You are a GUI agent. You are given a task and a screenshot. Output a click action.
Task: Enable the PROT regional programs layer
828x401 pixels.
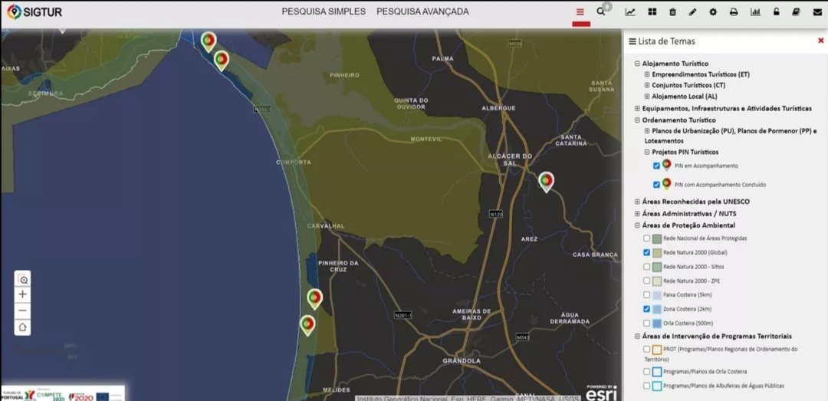tap(646, 349)
